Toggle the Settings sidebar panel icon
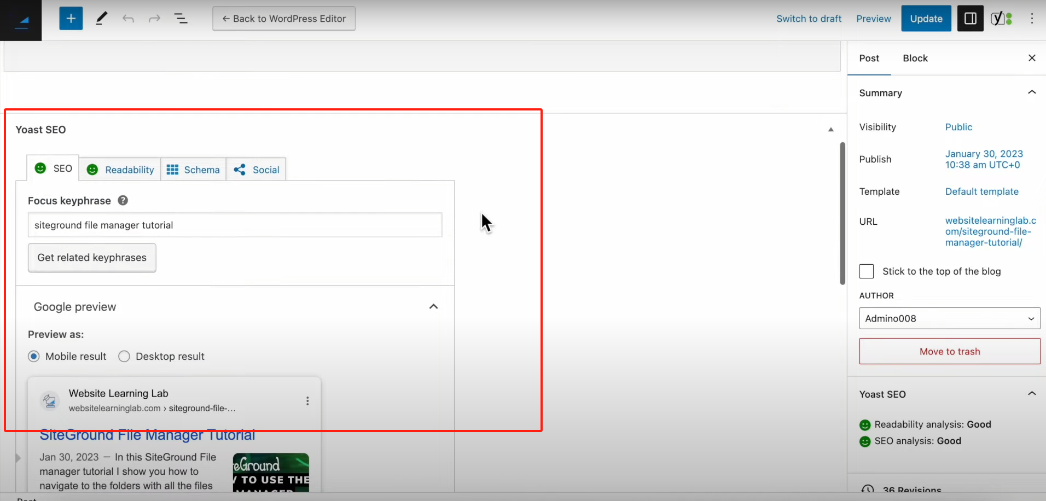Image resolution: width=1046 pixels, height=501 pixels. 970,19
